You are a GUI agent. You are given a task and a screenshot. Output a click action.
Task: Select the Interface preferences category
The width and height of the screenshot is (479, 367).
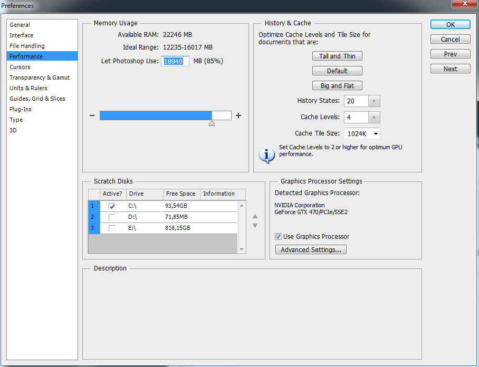coord(21,35)
